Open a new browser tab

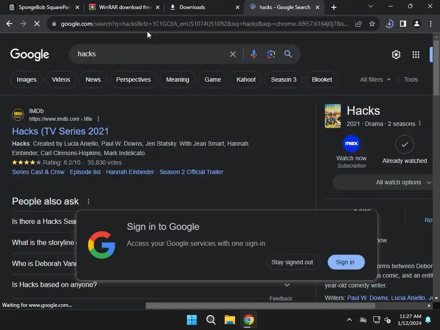click(333, 7)
